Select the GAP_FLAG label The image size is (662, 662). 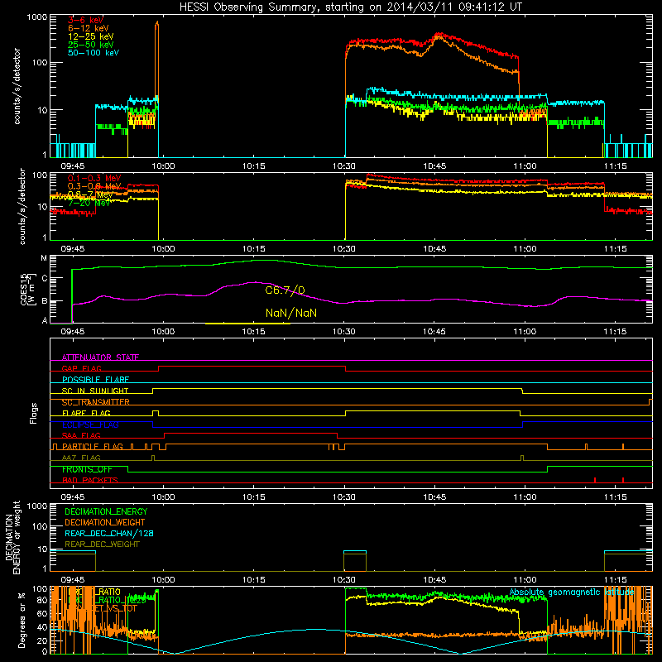81,368
